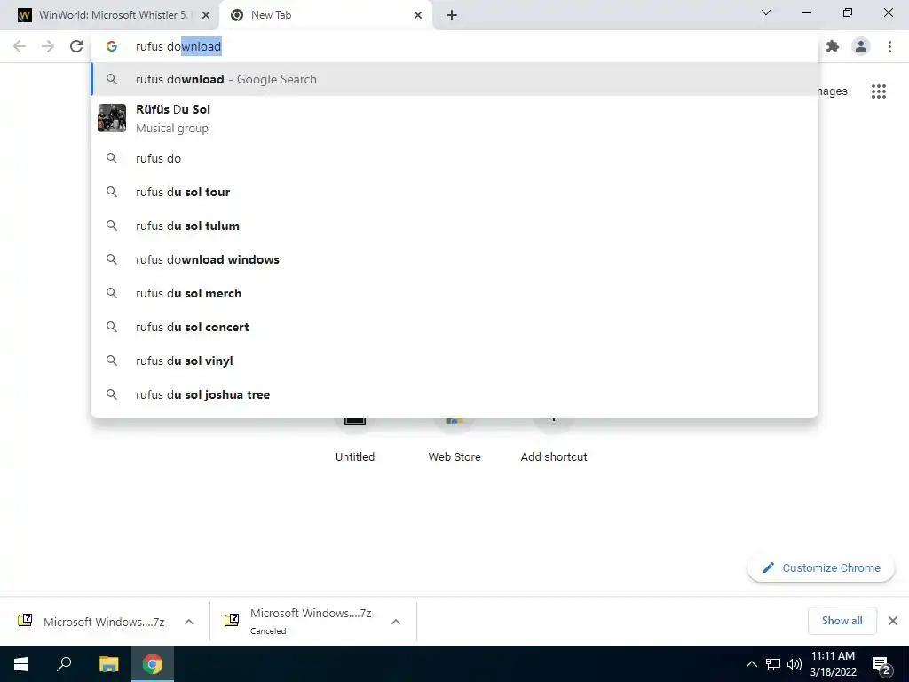Open the Google apps grid
Screen dimensions: 909x682
click(879, 91)
